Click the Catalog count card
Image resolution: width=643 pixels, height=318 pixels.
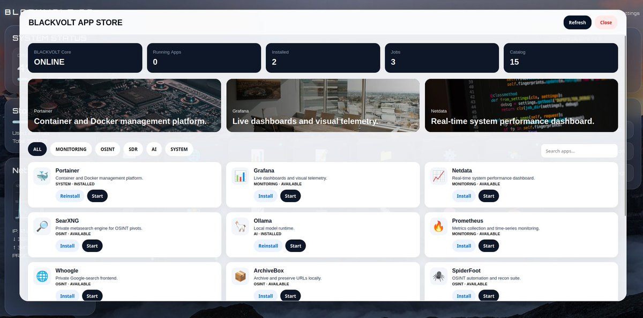click(x=561, y=58)
